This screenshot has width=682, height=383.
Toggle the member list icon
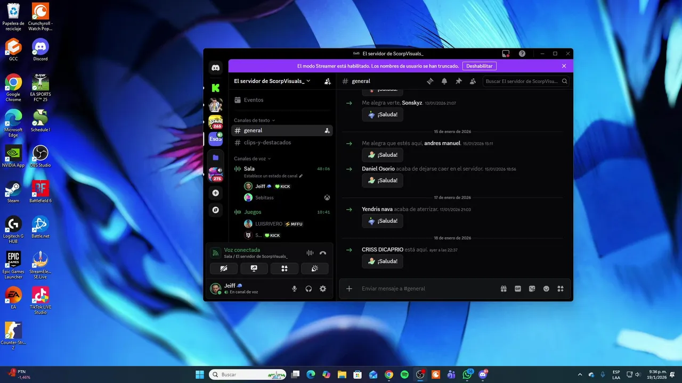click(472, 81)
